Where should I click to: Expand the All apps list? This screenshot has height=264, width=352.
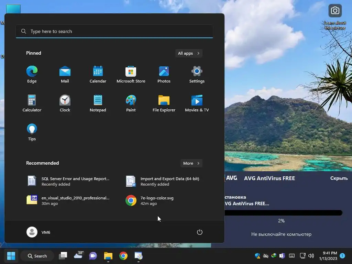tap(189, 53)
